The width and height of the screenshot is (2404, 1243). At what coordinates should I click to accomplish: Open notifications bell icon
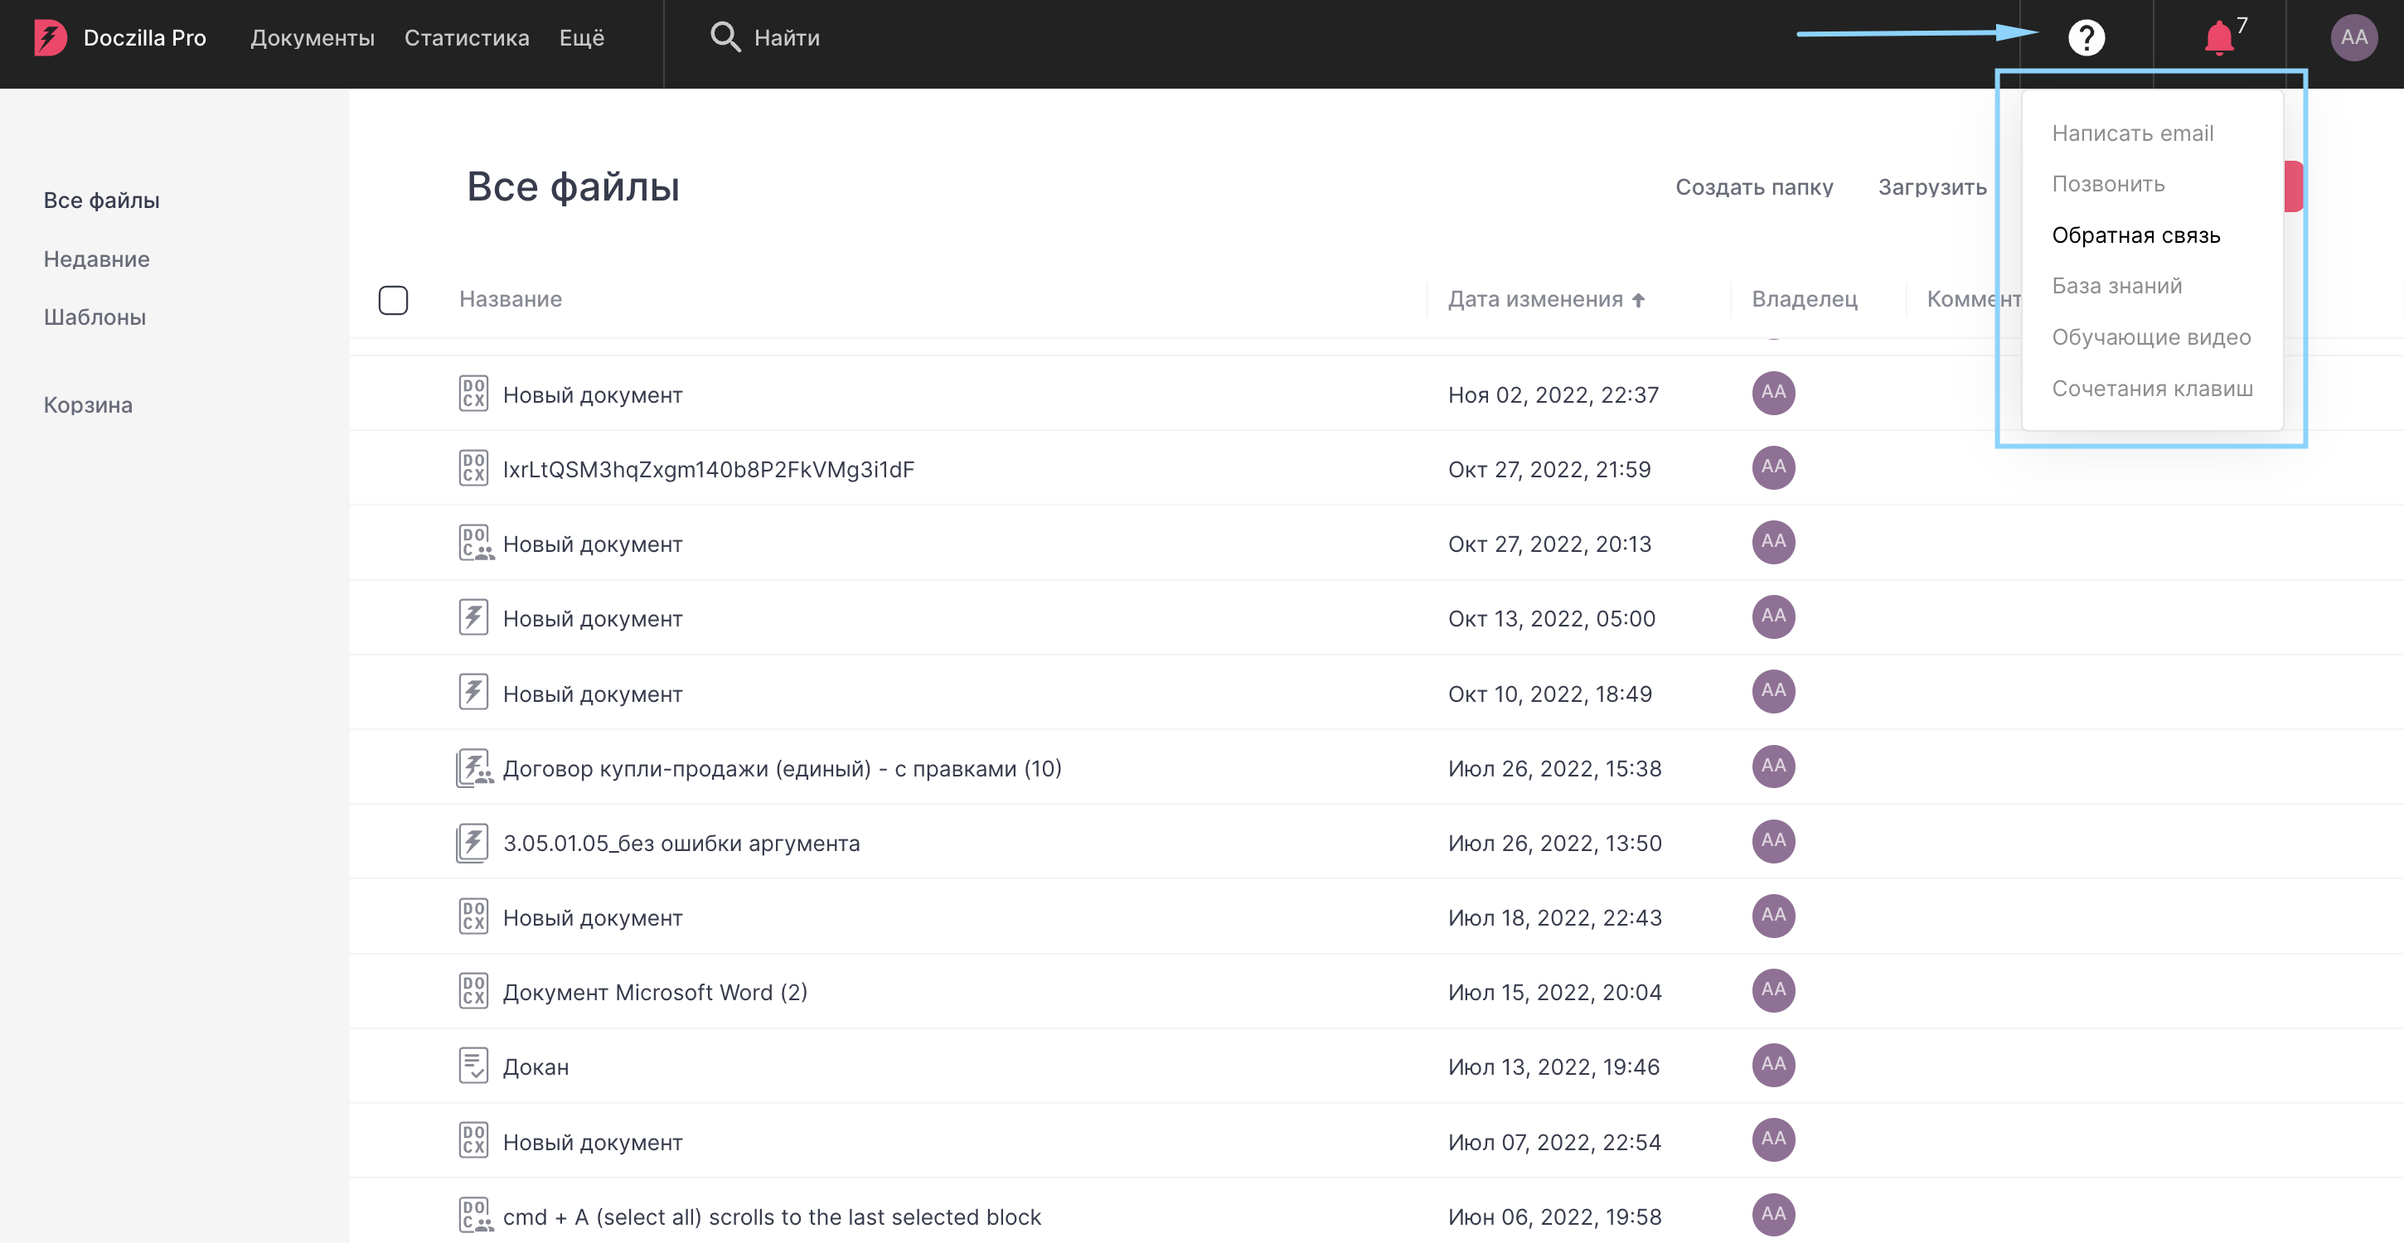2218,37
